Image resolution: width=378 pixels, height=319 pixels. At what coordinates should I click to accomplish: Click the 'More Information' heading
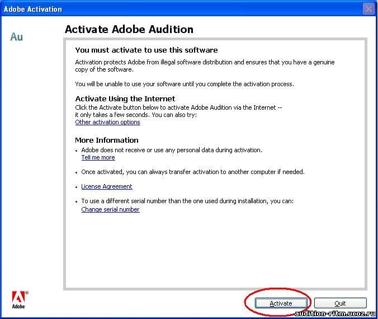(x=107, y=140)
